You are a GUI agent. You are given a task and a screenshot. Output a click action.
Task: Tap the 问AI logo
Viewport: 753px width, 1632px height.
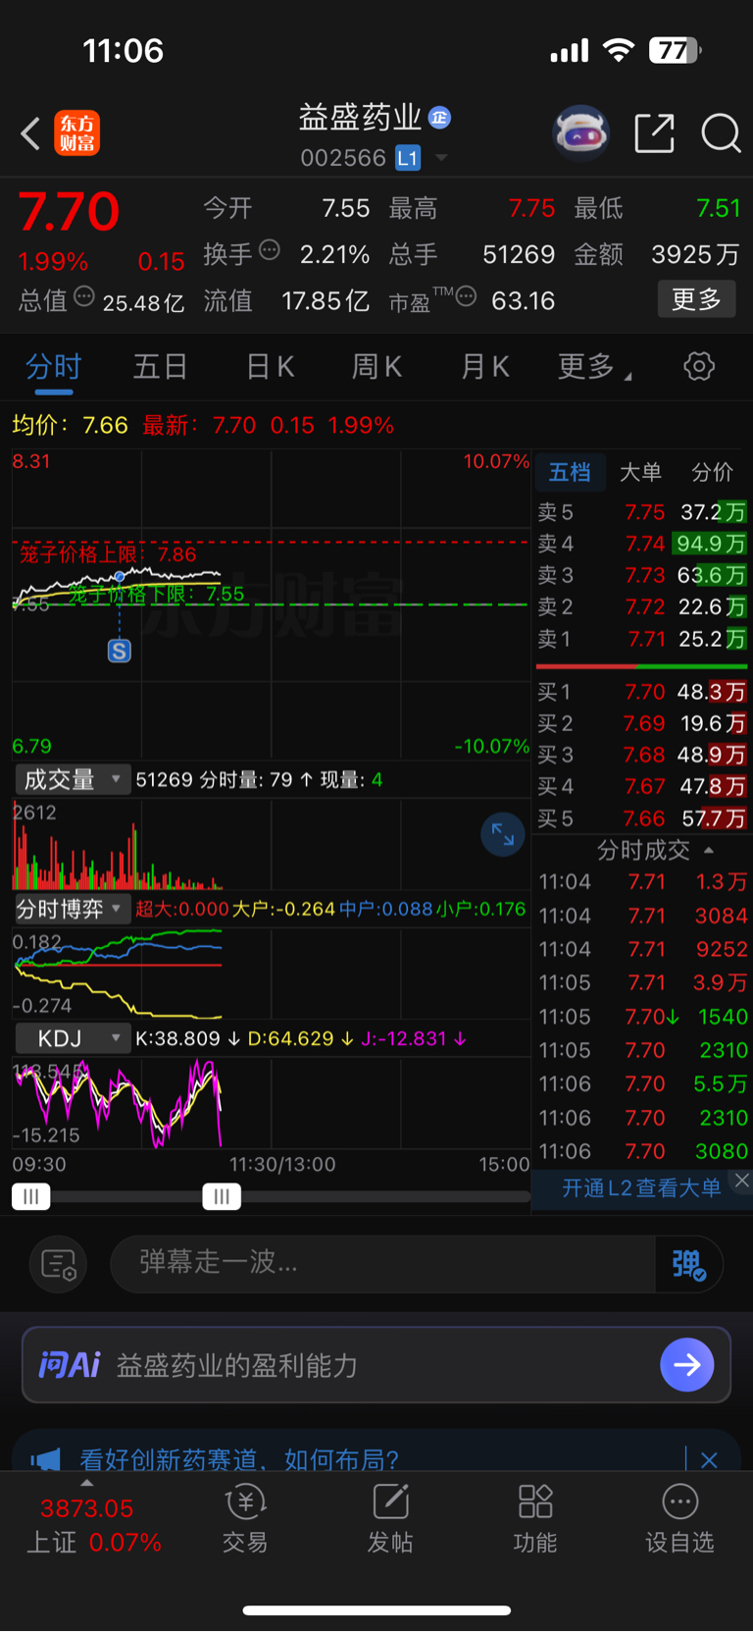(70, 1365)
